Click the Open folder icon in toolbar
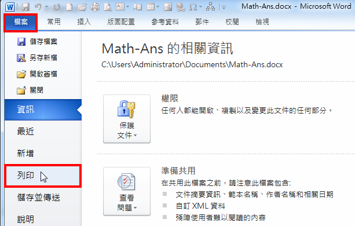This screenshot has width=355, height=226. 82,8
